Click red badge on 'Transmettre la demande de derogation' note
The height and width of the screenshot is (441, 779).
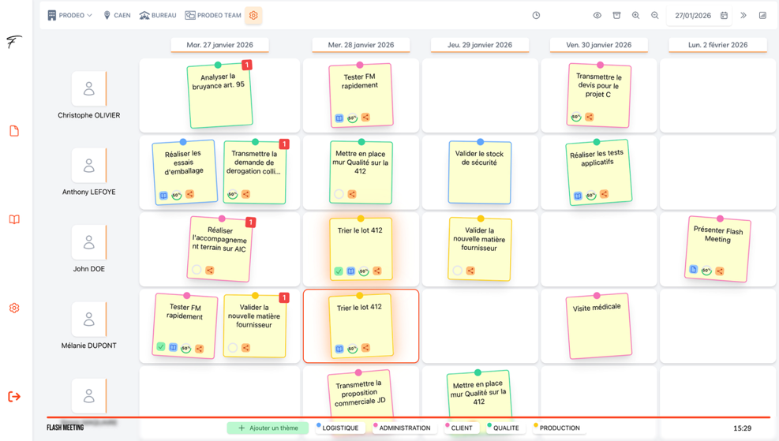[x=284, y=144]
